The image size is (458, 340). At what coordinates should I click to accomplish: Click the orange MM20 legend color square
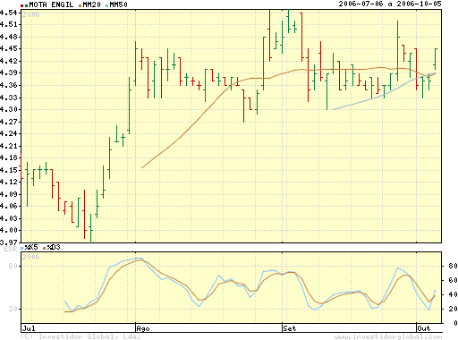80,5
